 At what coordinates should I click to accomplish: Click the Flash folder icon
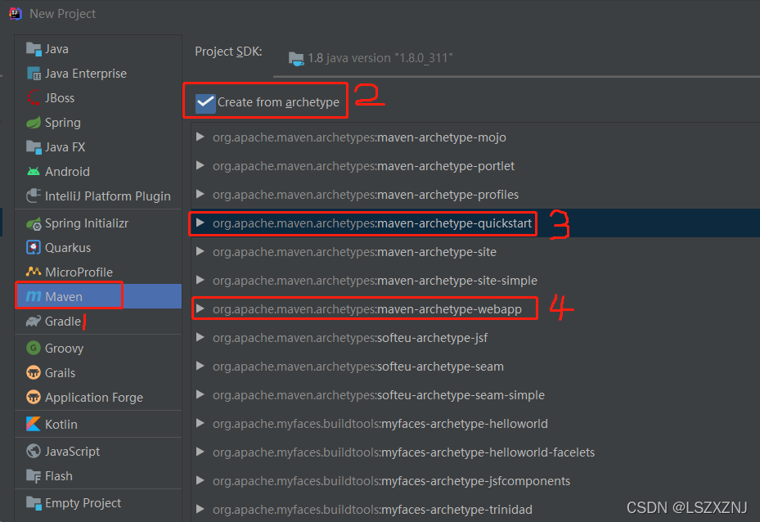[x=34, y=476]
